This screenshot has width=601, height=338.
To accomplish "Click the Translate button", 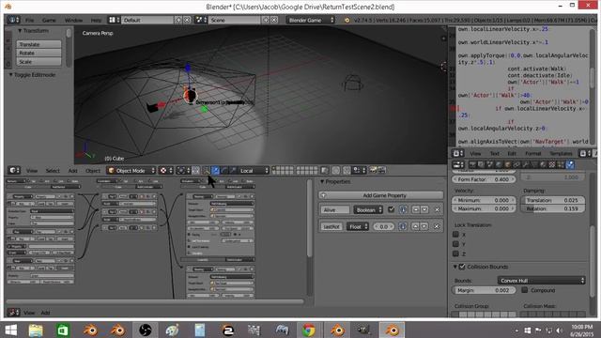I will (x=39, y=44).
